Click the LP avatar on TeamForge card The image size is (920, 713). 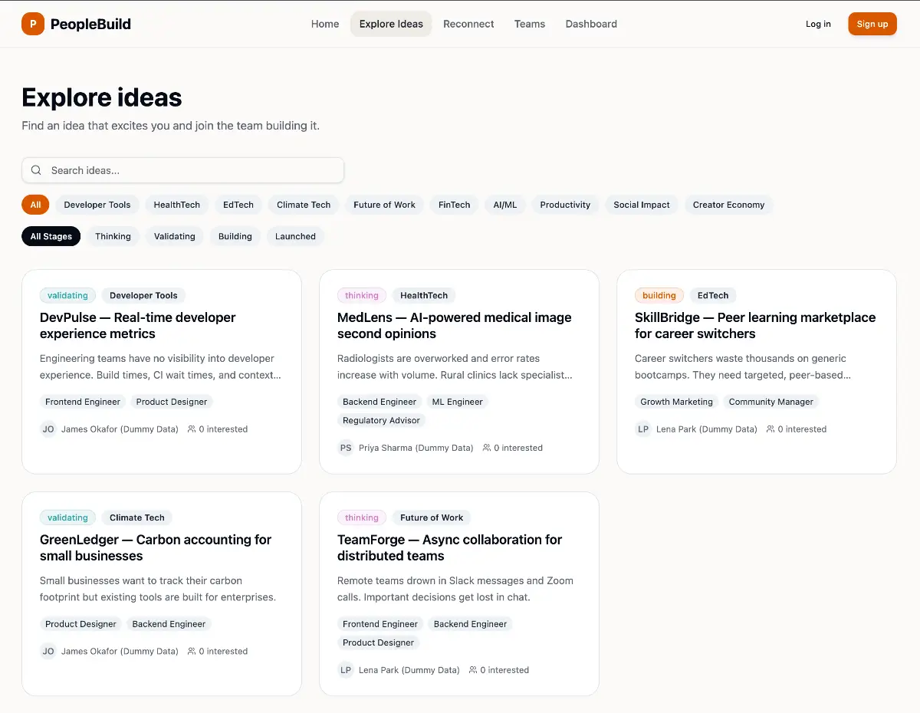tap(346, 670)
